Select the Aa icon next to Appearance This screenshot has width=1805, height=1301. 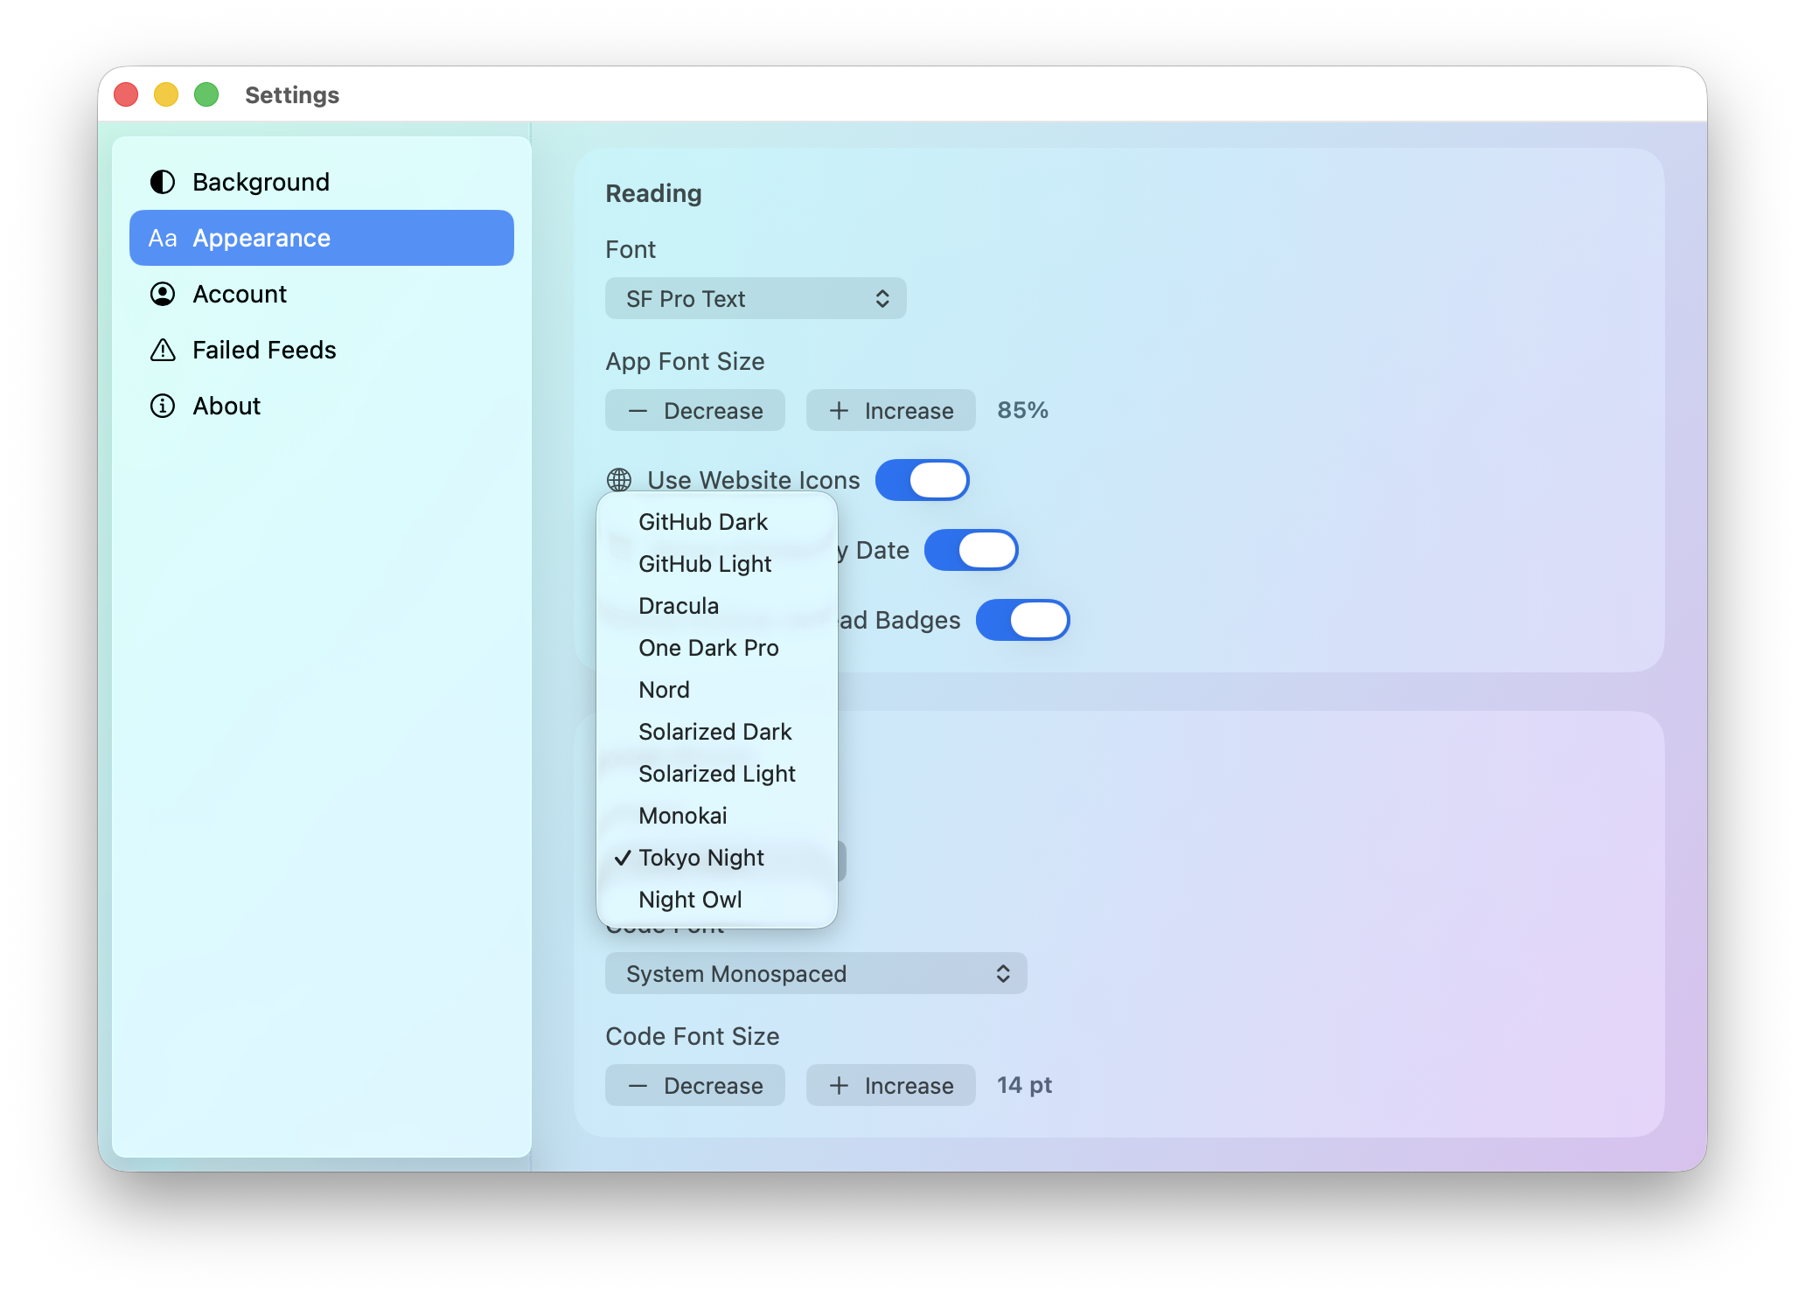[x=163, y=237]
